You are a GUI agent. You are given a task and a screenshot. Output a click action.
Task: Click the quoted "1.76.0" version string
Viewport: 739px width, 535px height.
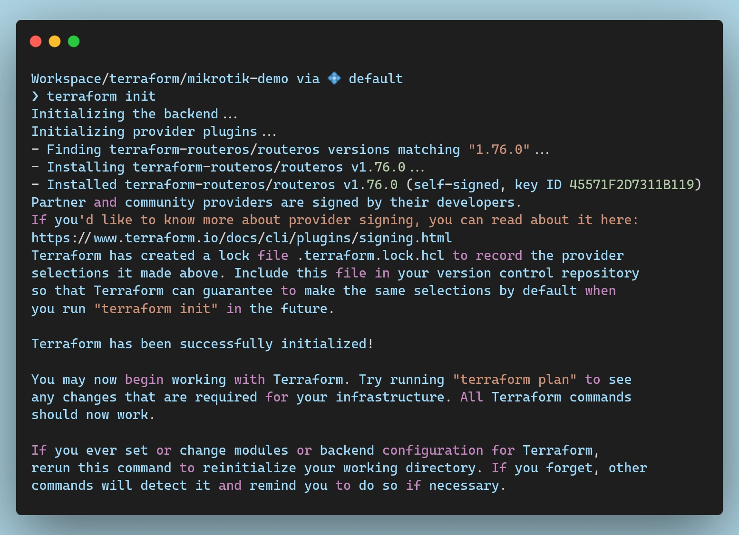pyautogui.click(x=499, y=150)
